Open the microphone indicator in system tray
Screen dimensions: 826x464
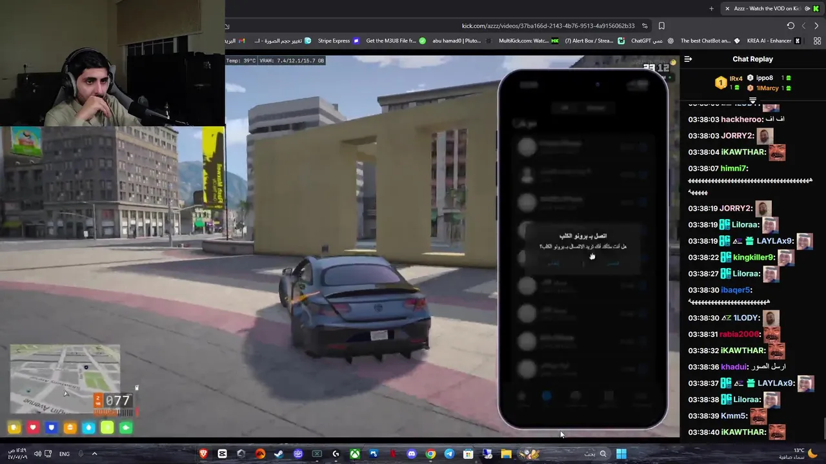(81, 454)
